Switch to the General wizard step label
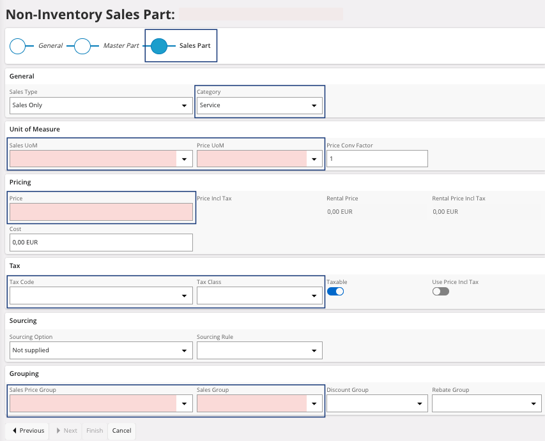The width and height of the screenshot is (545, 441). (x=50, y=46)
